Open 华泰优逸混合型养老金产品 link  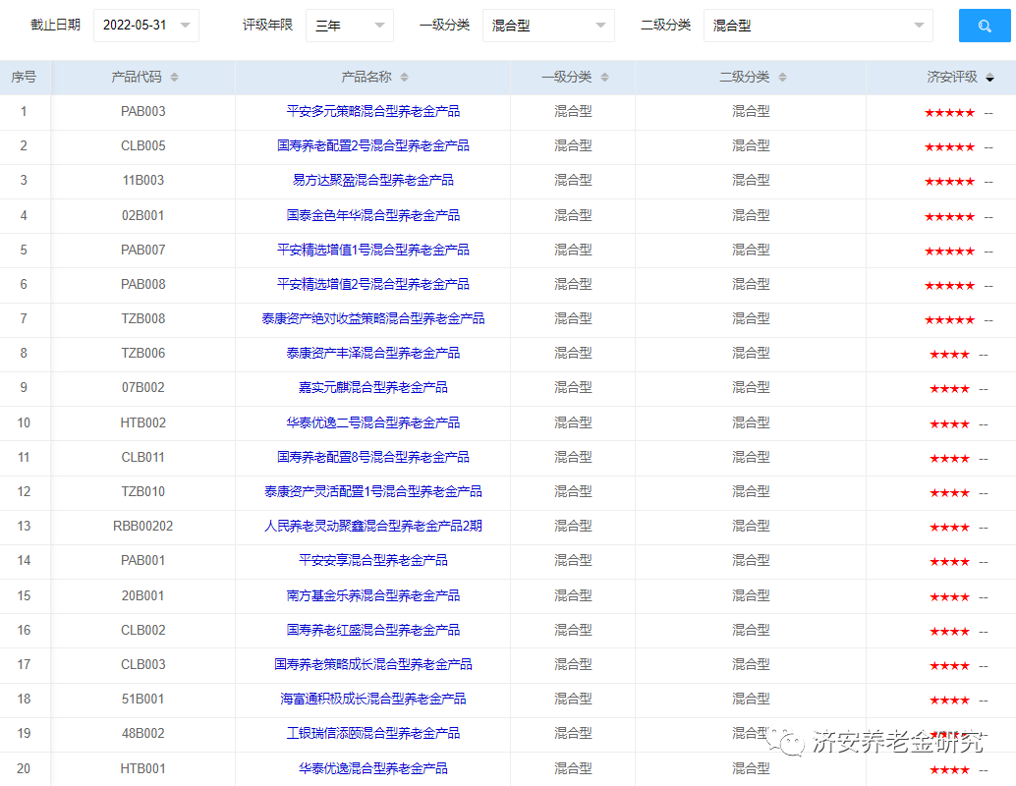coord(373,768)
